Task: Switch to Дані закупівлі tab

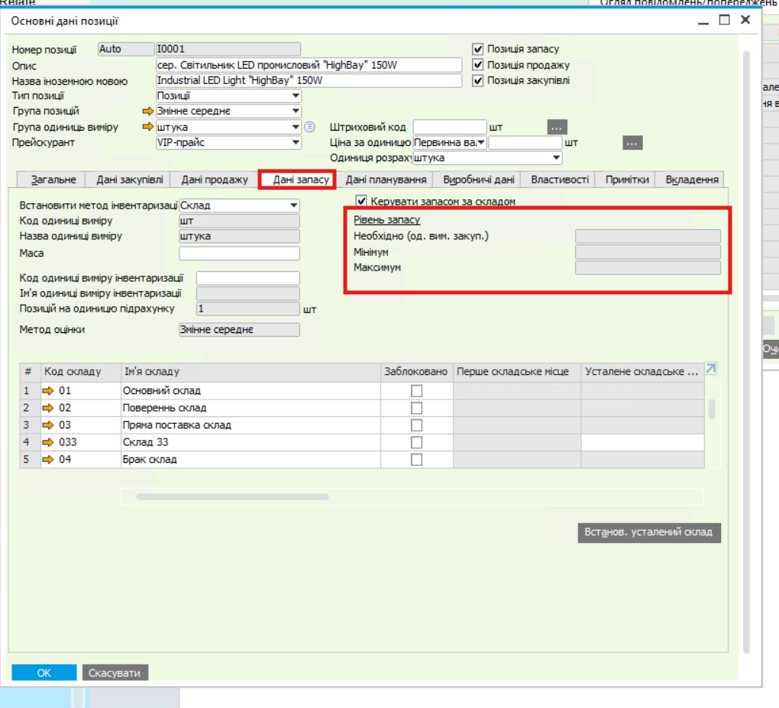Action: (x=129, y=179)
